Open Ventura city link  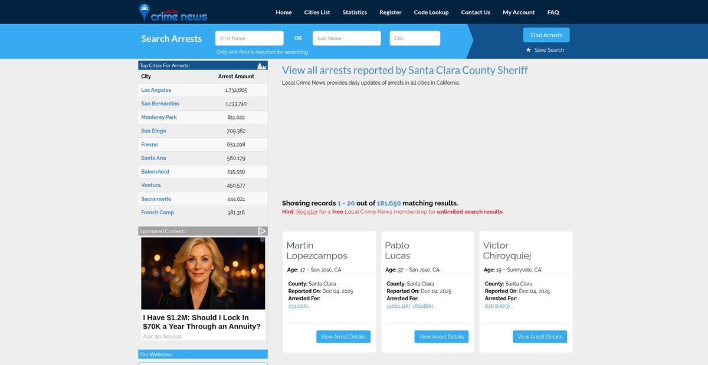pos(151,185)
